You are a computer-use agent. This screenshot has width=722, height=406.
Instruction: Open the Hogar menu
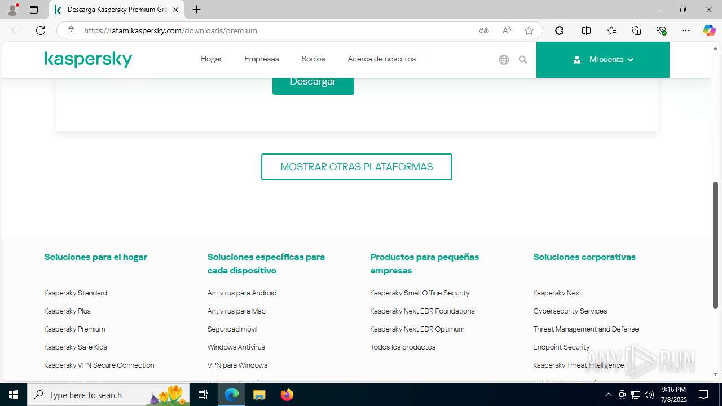point(212,59)
